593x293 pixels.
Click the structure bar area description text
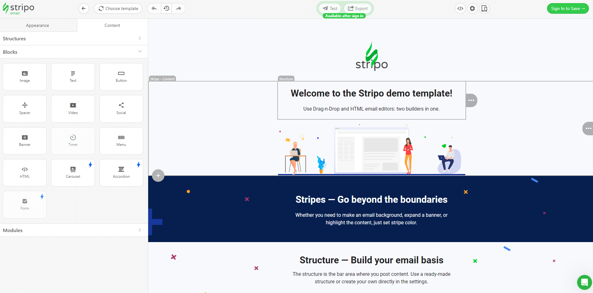tap(371, 278)
